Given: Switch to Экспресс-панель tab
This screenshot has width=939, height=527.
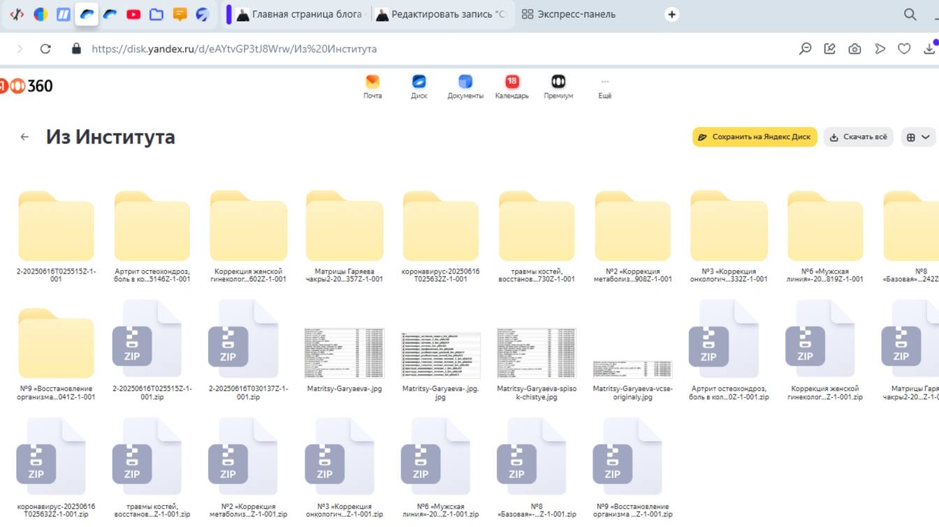Looking at the screenshot, I should 569,14.
